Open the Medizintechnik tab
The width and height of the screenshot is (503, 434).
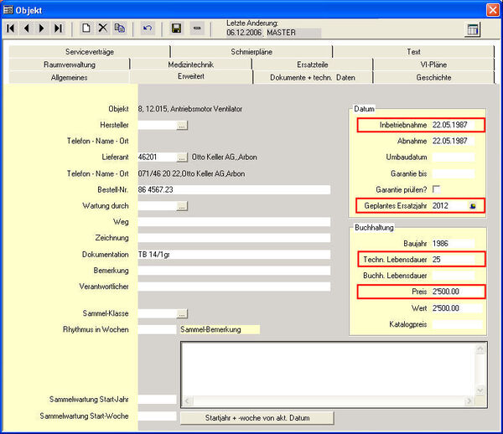(x=192, y=64)
